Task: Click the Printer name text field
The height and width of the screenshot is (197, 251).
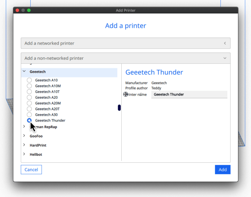Action: (x=189, y=95)
